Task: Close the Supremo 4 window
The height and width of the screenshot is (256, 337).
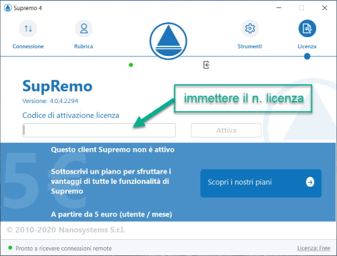Action: point(325,8)
